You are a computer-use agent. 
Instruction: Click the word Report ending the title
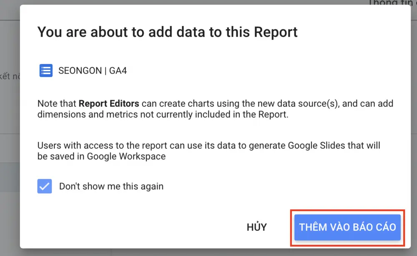[x=276, y=32]
